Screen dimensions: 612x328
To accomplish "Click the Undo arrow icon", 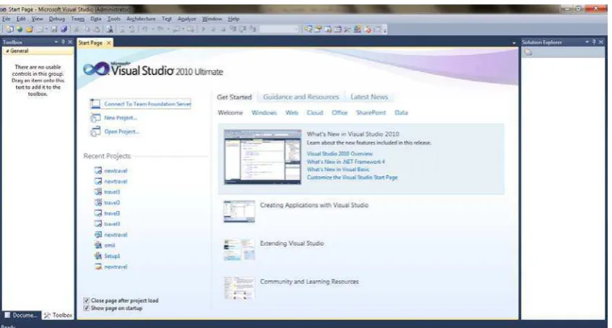I will 145,30.
